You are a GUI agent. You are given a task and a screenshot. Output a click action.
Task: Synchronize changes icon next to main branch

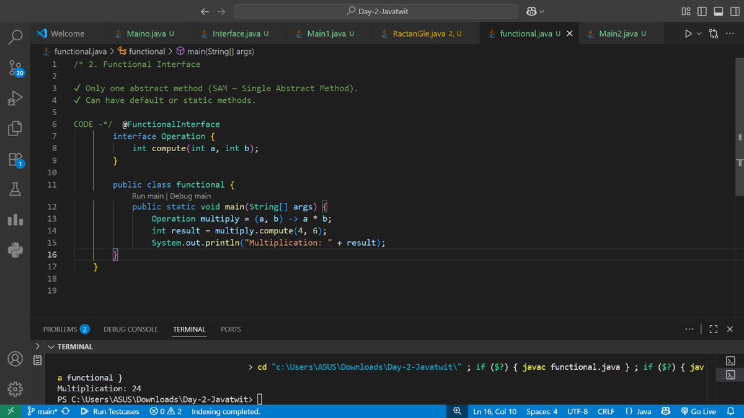(66, 412)
